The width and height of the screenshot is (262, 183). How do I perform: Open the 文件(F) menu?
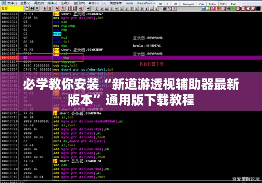click(12, 3)
